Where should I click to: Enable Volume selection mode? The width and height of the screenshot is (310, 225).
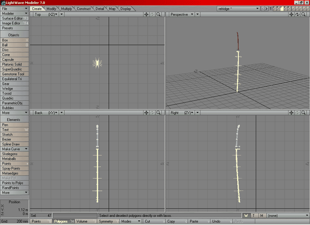[x=86, y=222]
